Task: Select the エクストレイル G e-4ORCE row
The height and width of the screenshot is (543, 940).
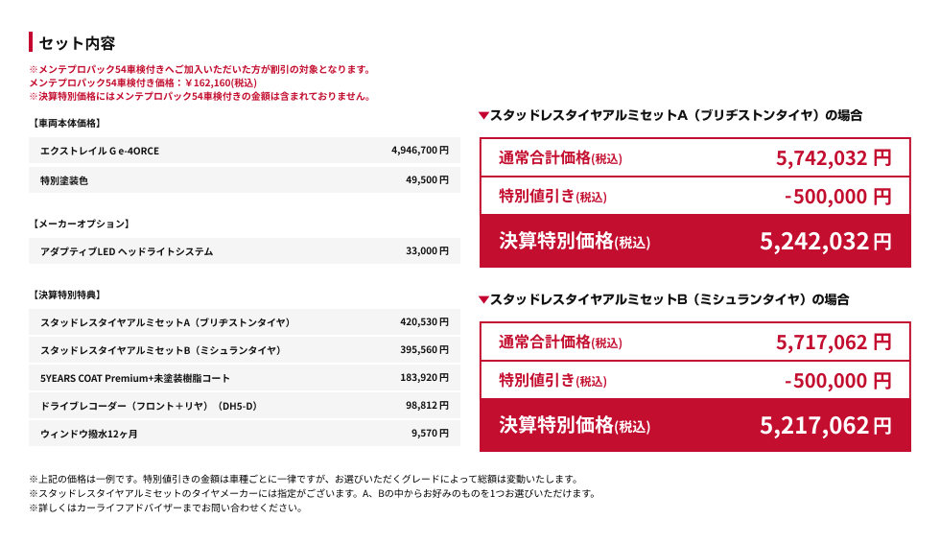Action: (x=245, y=151)
